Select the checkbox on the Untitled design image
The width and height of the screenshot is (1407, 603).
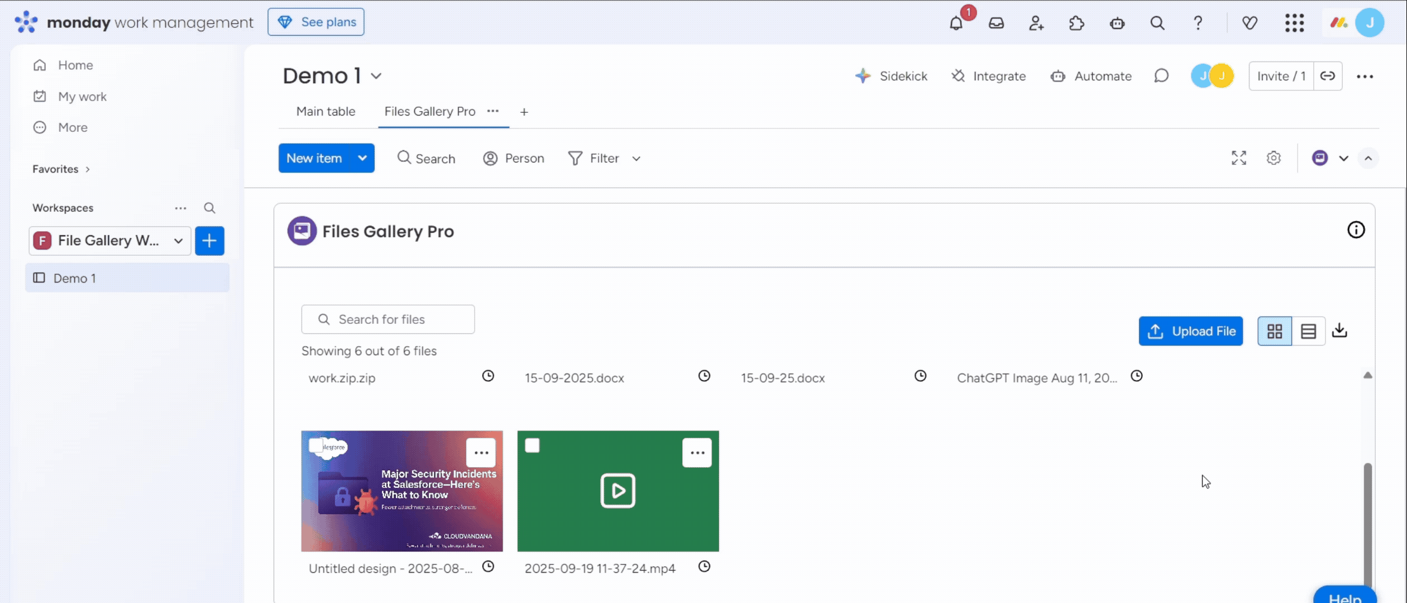pyautogui.click(x=316, y=446)
